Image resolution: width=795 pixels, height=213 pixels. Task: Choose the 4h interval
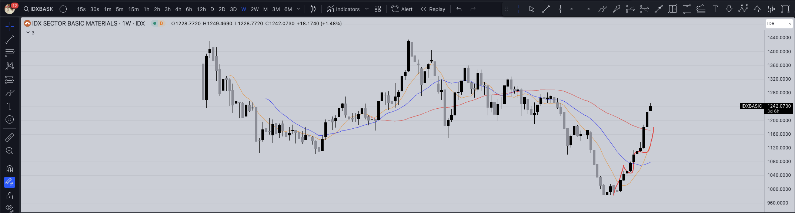[x=178, y=9]
